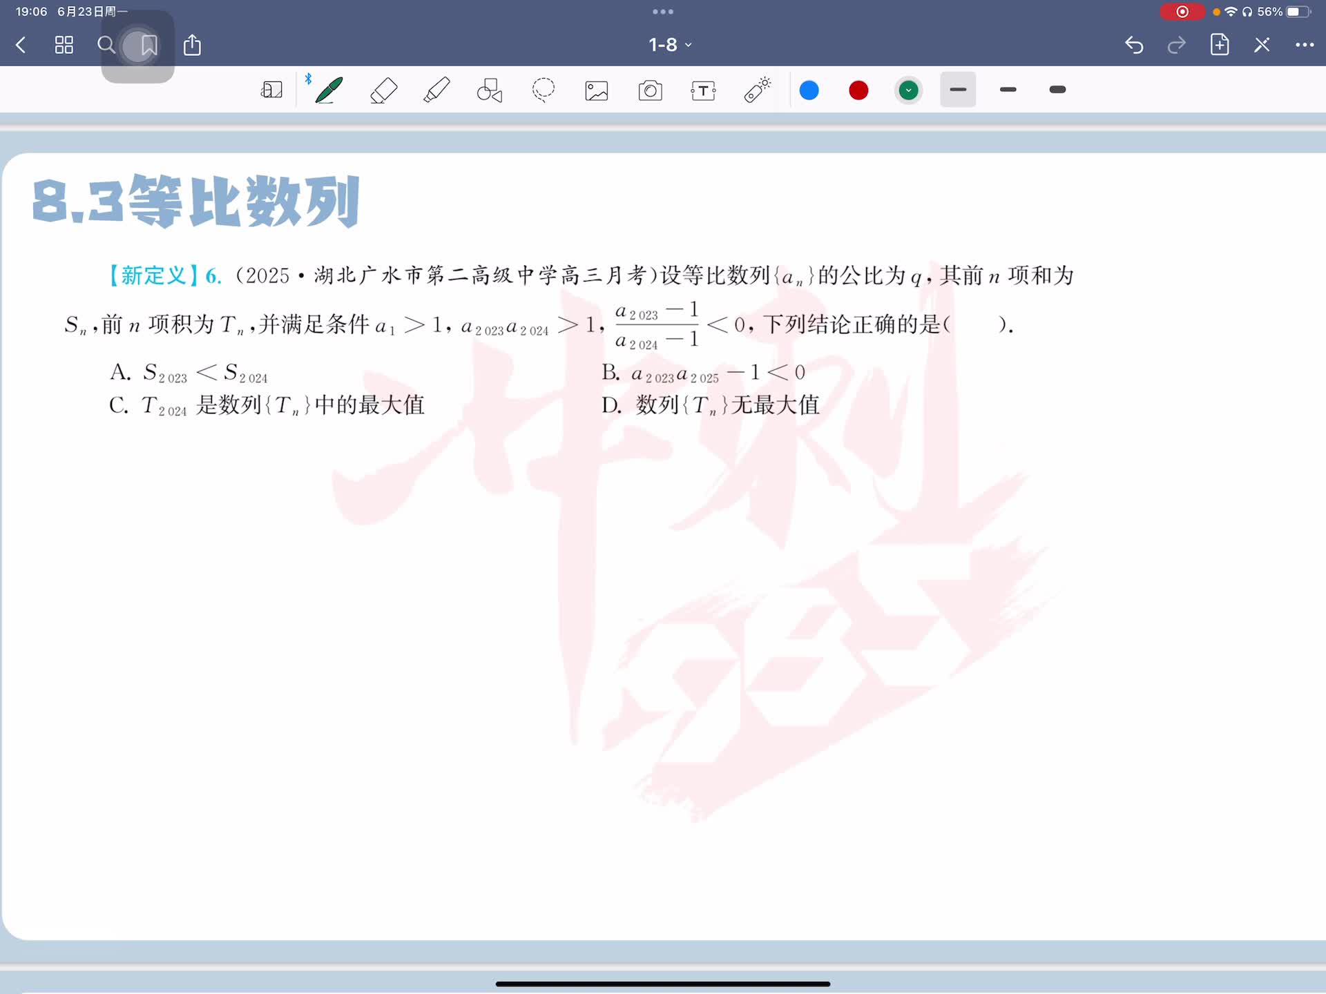Toggle the bookmark for this page
The height and width of the screenshot is (994, 1326).
(148, 46)
